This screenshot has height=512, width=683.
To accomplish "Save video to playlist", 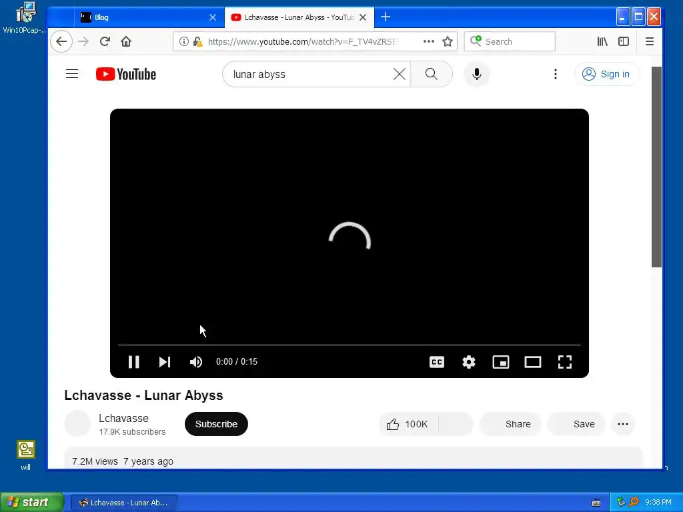I will click(576, 424).
